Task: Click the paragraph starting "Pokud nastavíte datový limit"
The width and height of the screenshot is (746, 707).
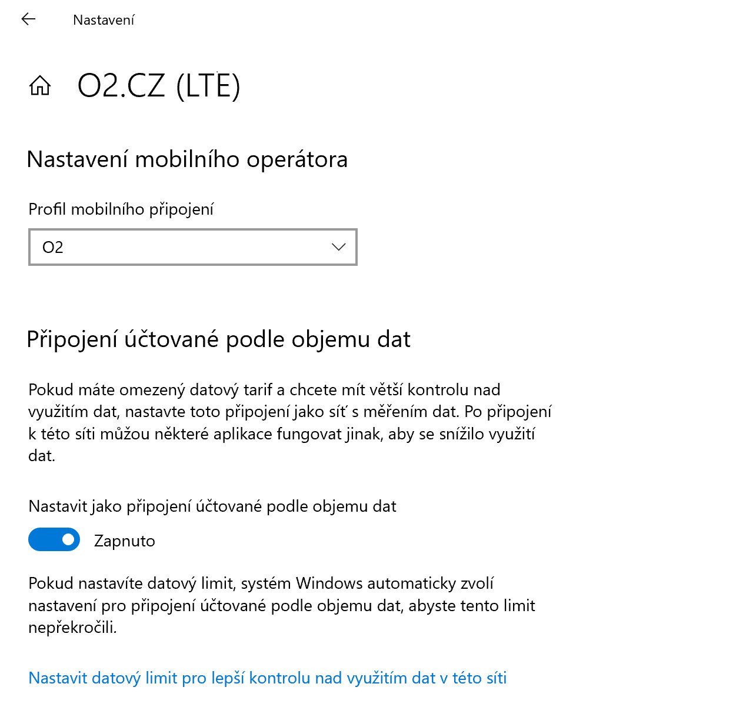Action: pyautogui.click(x=282, y=605)
